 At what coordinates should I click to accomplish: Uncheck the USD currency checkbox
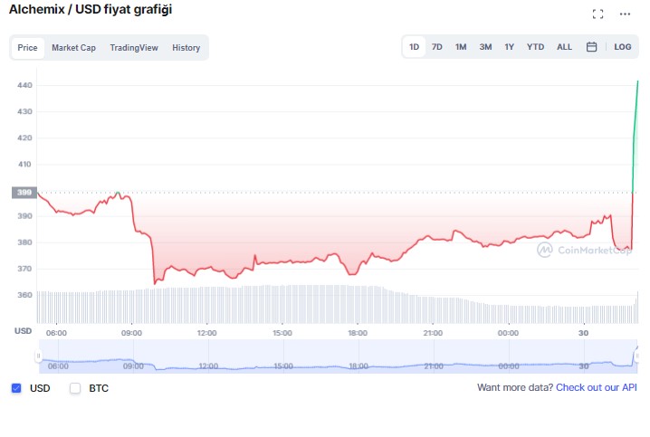(16, 388)
